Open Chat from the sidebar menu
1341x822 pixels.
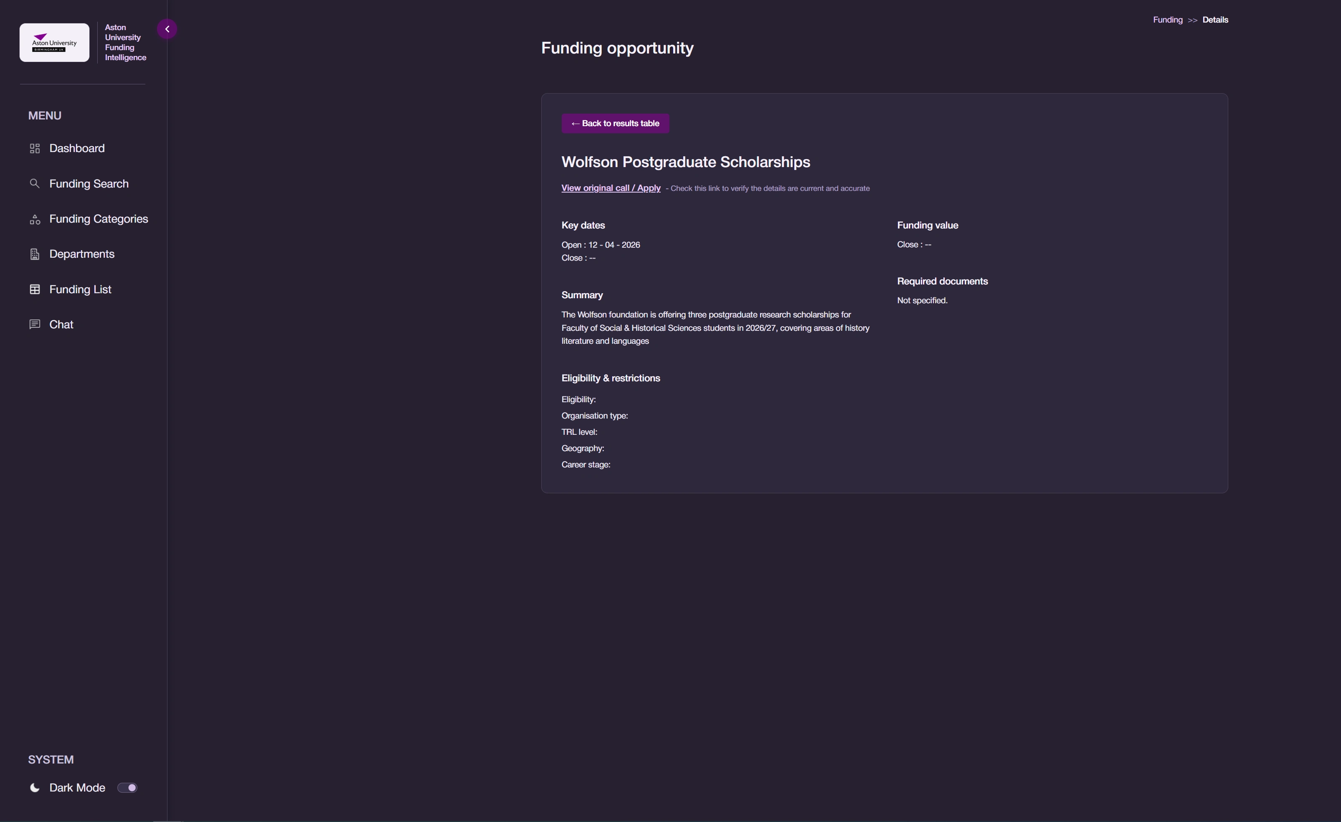[61, 325]
